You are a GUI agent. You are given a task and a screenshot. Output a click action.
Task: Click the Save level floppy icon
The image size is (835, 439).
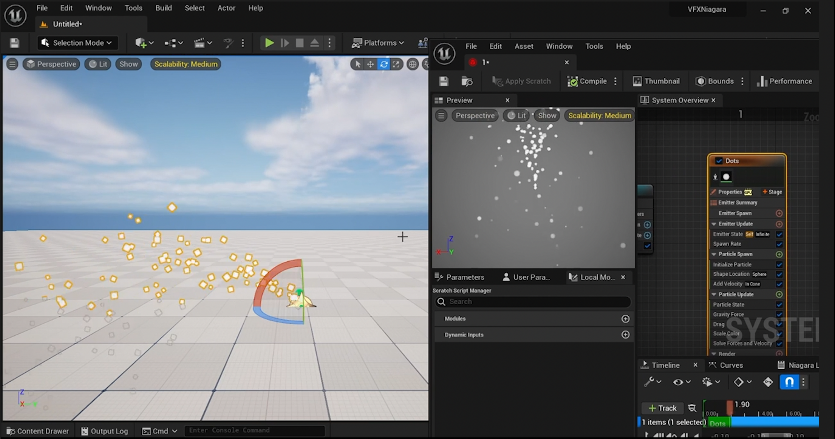tap(14, 43)
